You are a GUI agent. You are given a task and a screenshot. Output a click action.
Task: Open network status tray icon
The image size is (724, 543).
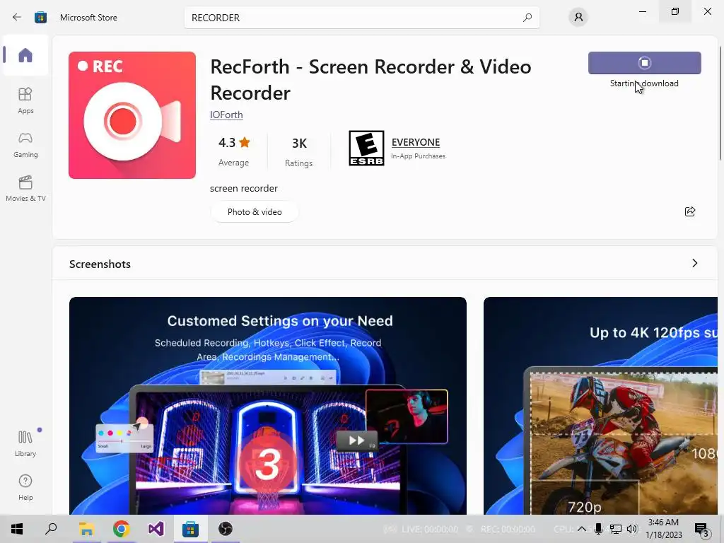pos(616,529)
